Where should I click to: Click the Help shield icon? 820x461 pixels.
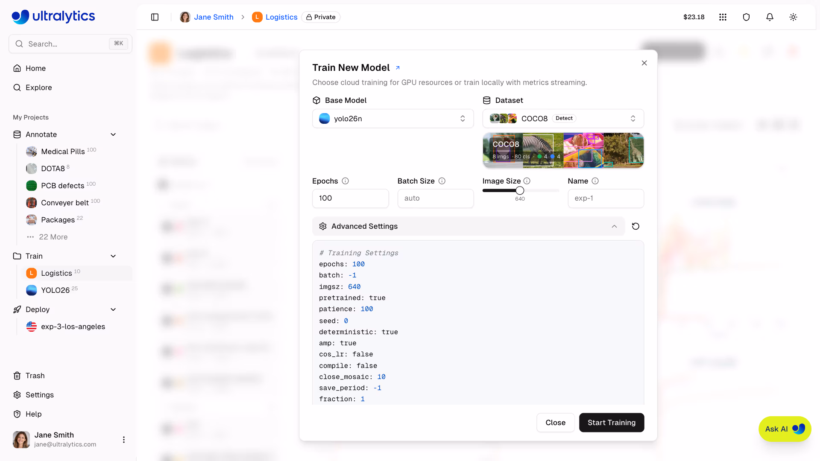point(17,414)
